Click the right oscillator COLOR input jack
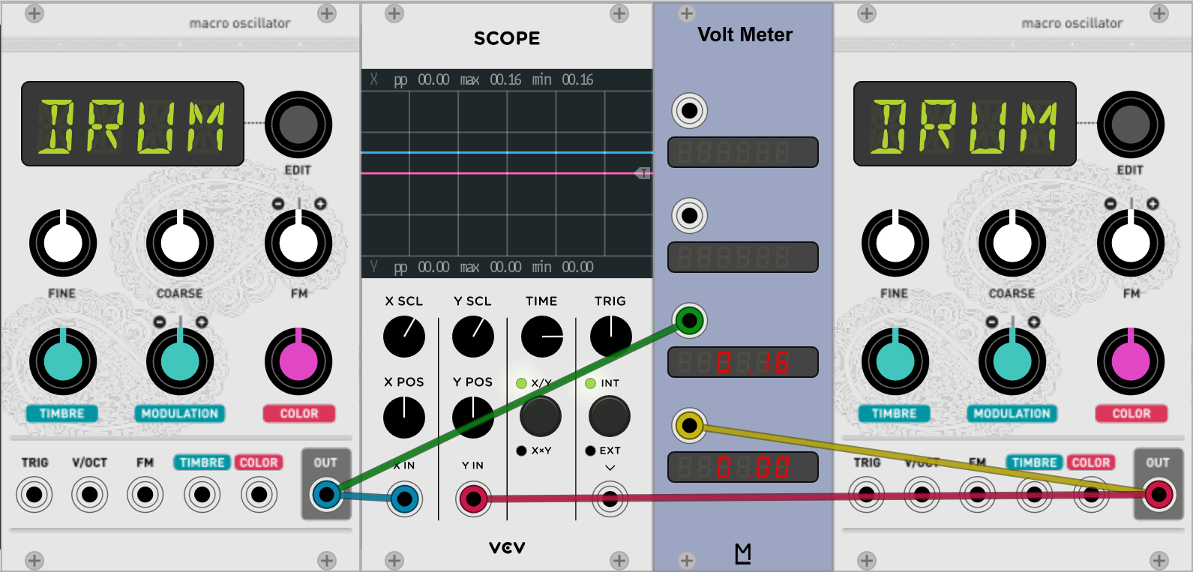The width and height of the screenshot is (1193, 572). [x=1091, y=495]
